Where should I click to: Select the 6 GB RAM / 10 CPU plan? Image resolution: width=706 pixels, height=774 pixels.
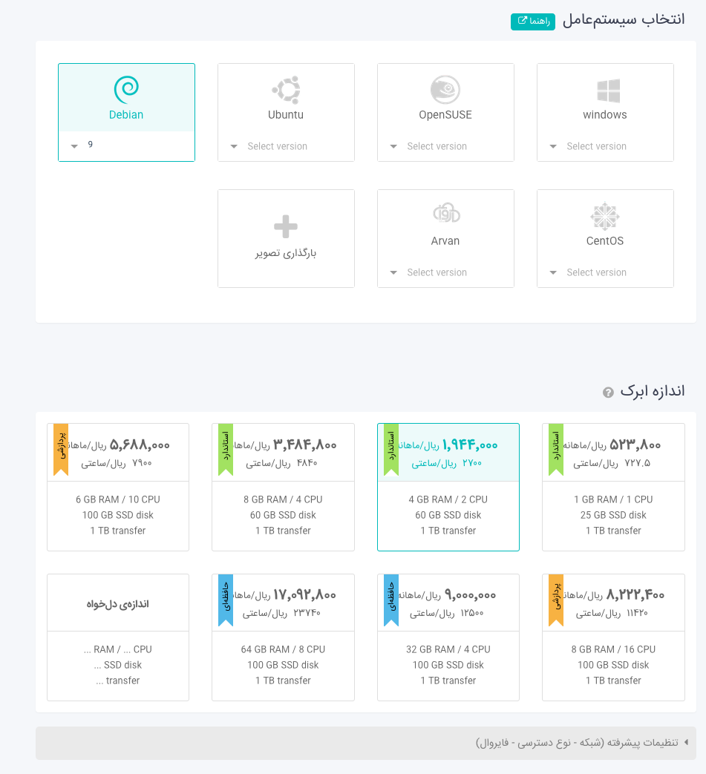pyautogui.click(x=118, y=487)
